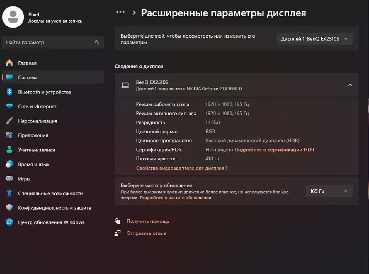Click the Pixel account avatar
Image resolution: width=369 pixels, height=274 pixels.
[x=14, y=17]
